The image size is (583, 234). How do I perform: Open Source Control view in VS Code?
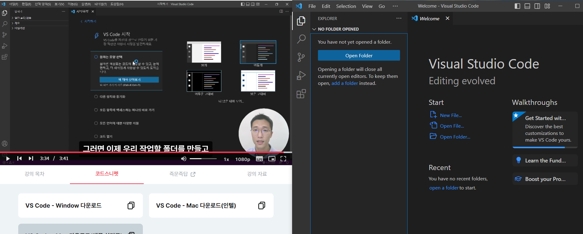click(x=301, y=57)
